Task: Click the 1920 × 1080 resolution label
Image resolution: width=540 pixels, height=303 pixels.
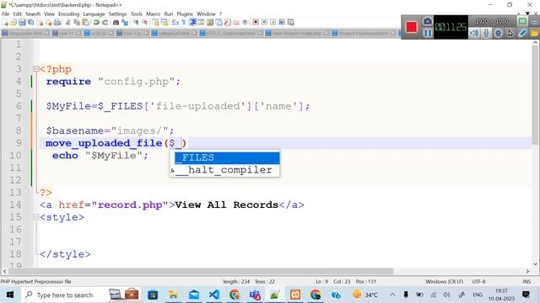Action: point(492,21)
